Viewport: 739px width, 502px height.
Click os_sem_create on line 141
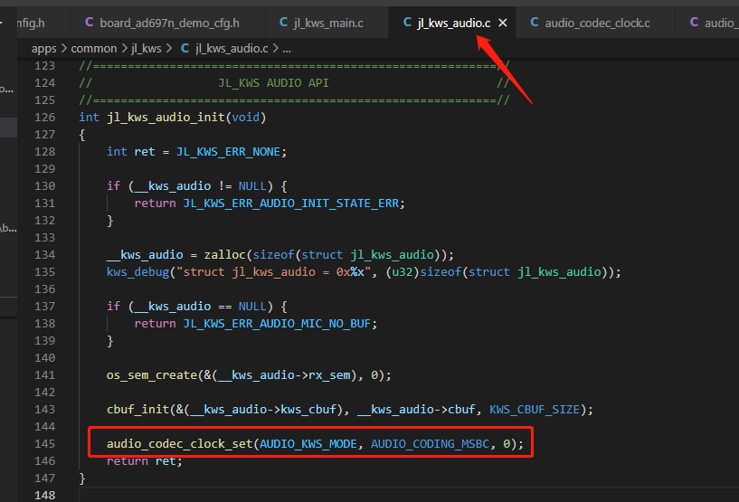(x=152, y=375)
